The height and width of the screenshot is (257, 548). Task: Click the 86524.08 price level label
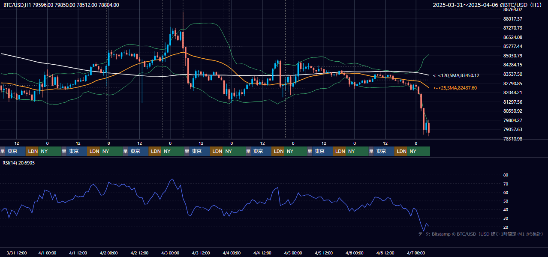point(512,37)
